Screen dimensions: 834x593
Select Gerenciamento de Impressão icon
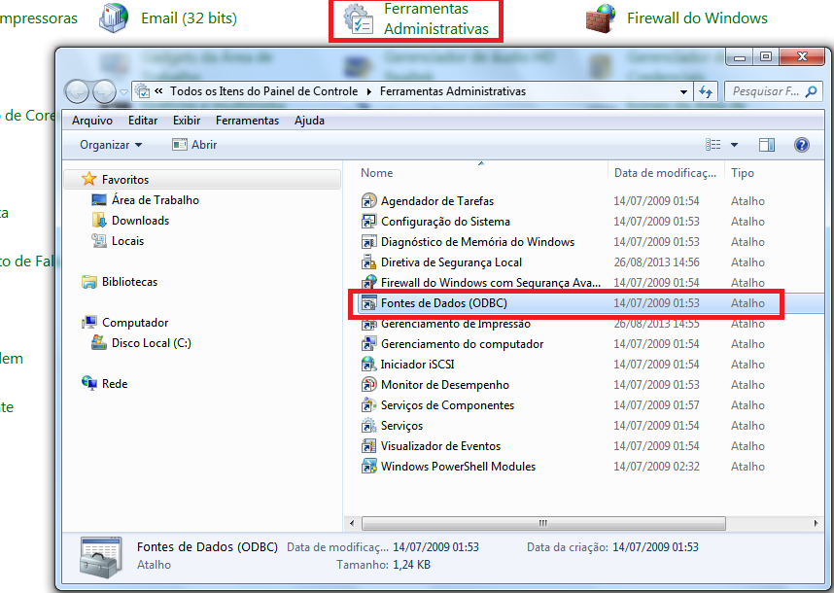pos(368,324)
